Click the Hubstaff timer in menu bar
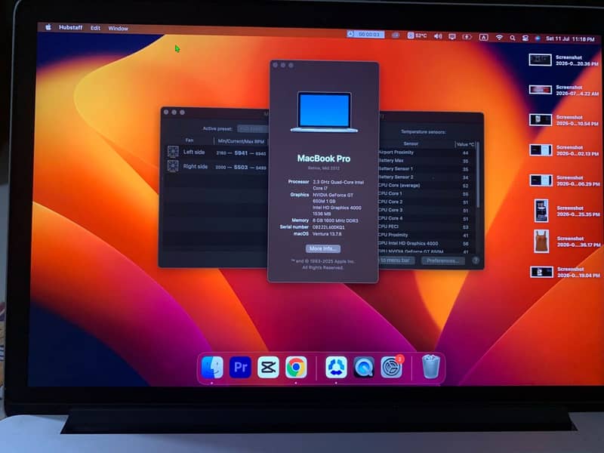The height and width of the screenshot is (453, 604). click(365, 34)
